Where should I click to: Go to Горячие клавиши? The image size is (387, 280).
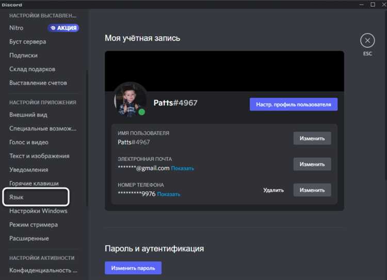[x=34, y=184]
